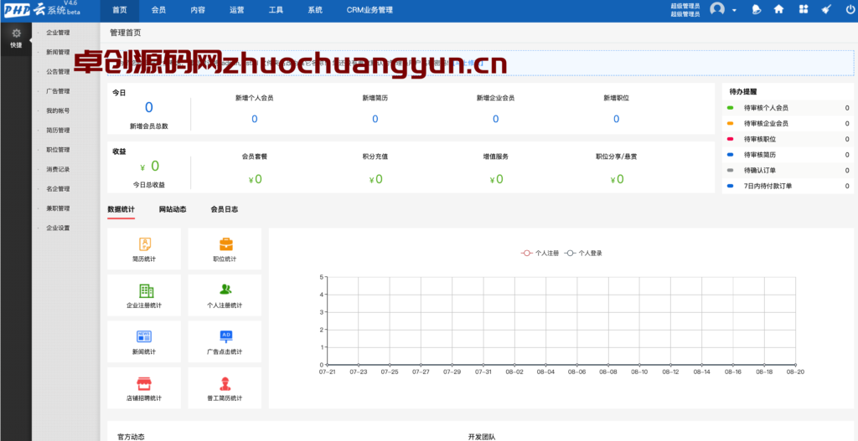Screen dimensions: 858x441
Task: Click the notification bell icon
Action: 756,9
